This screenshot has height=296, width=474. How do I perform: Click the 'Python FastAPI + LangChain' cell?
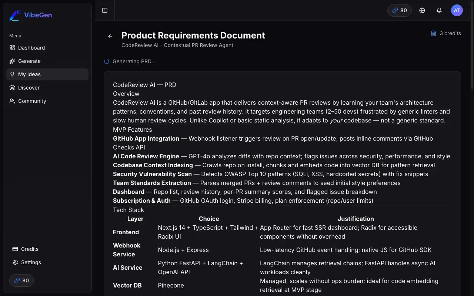[x=201, y=268]
